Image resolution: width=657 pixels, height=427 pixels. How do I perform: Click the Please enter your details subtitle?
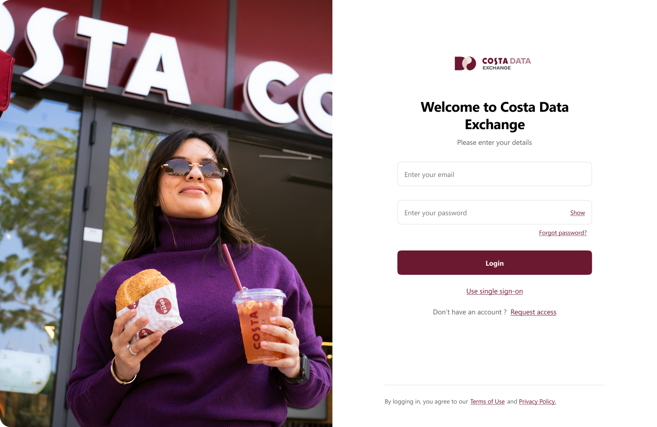(x=494, y=143)
